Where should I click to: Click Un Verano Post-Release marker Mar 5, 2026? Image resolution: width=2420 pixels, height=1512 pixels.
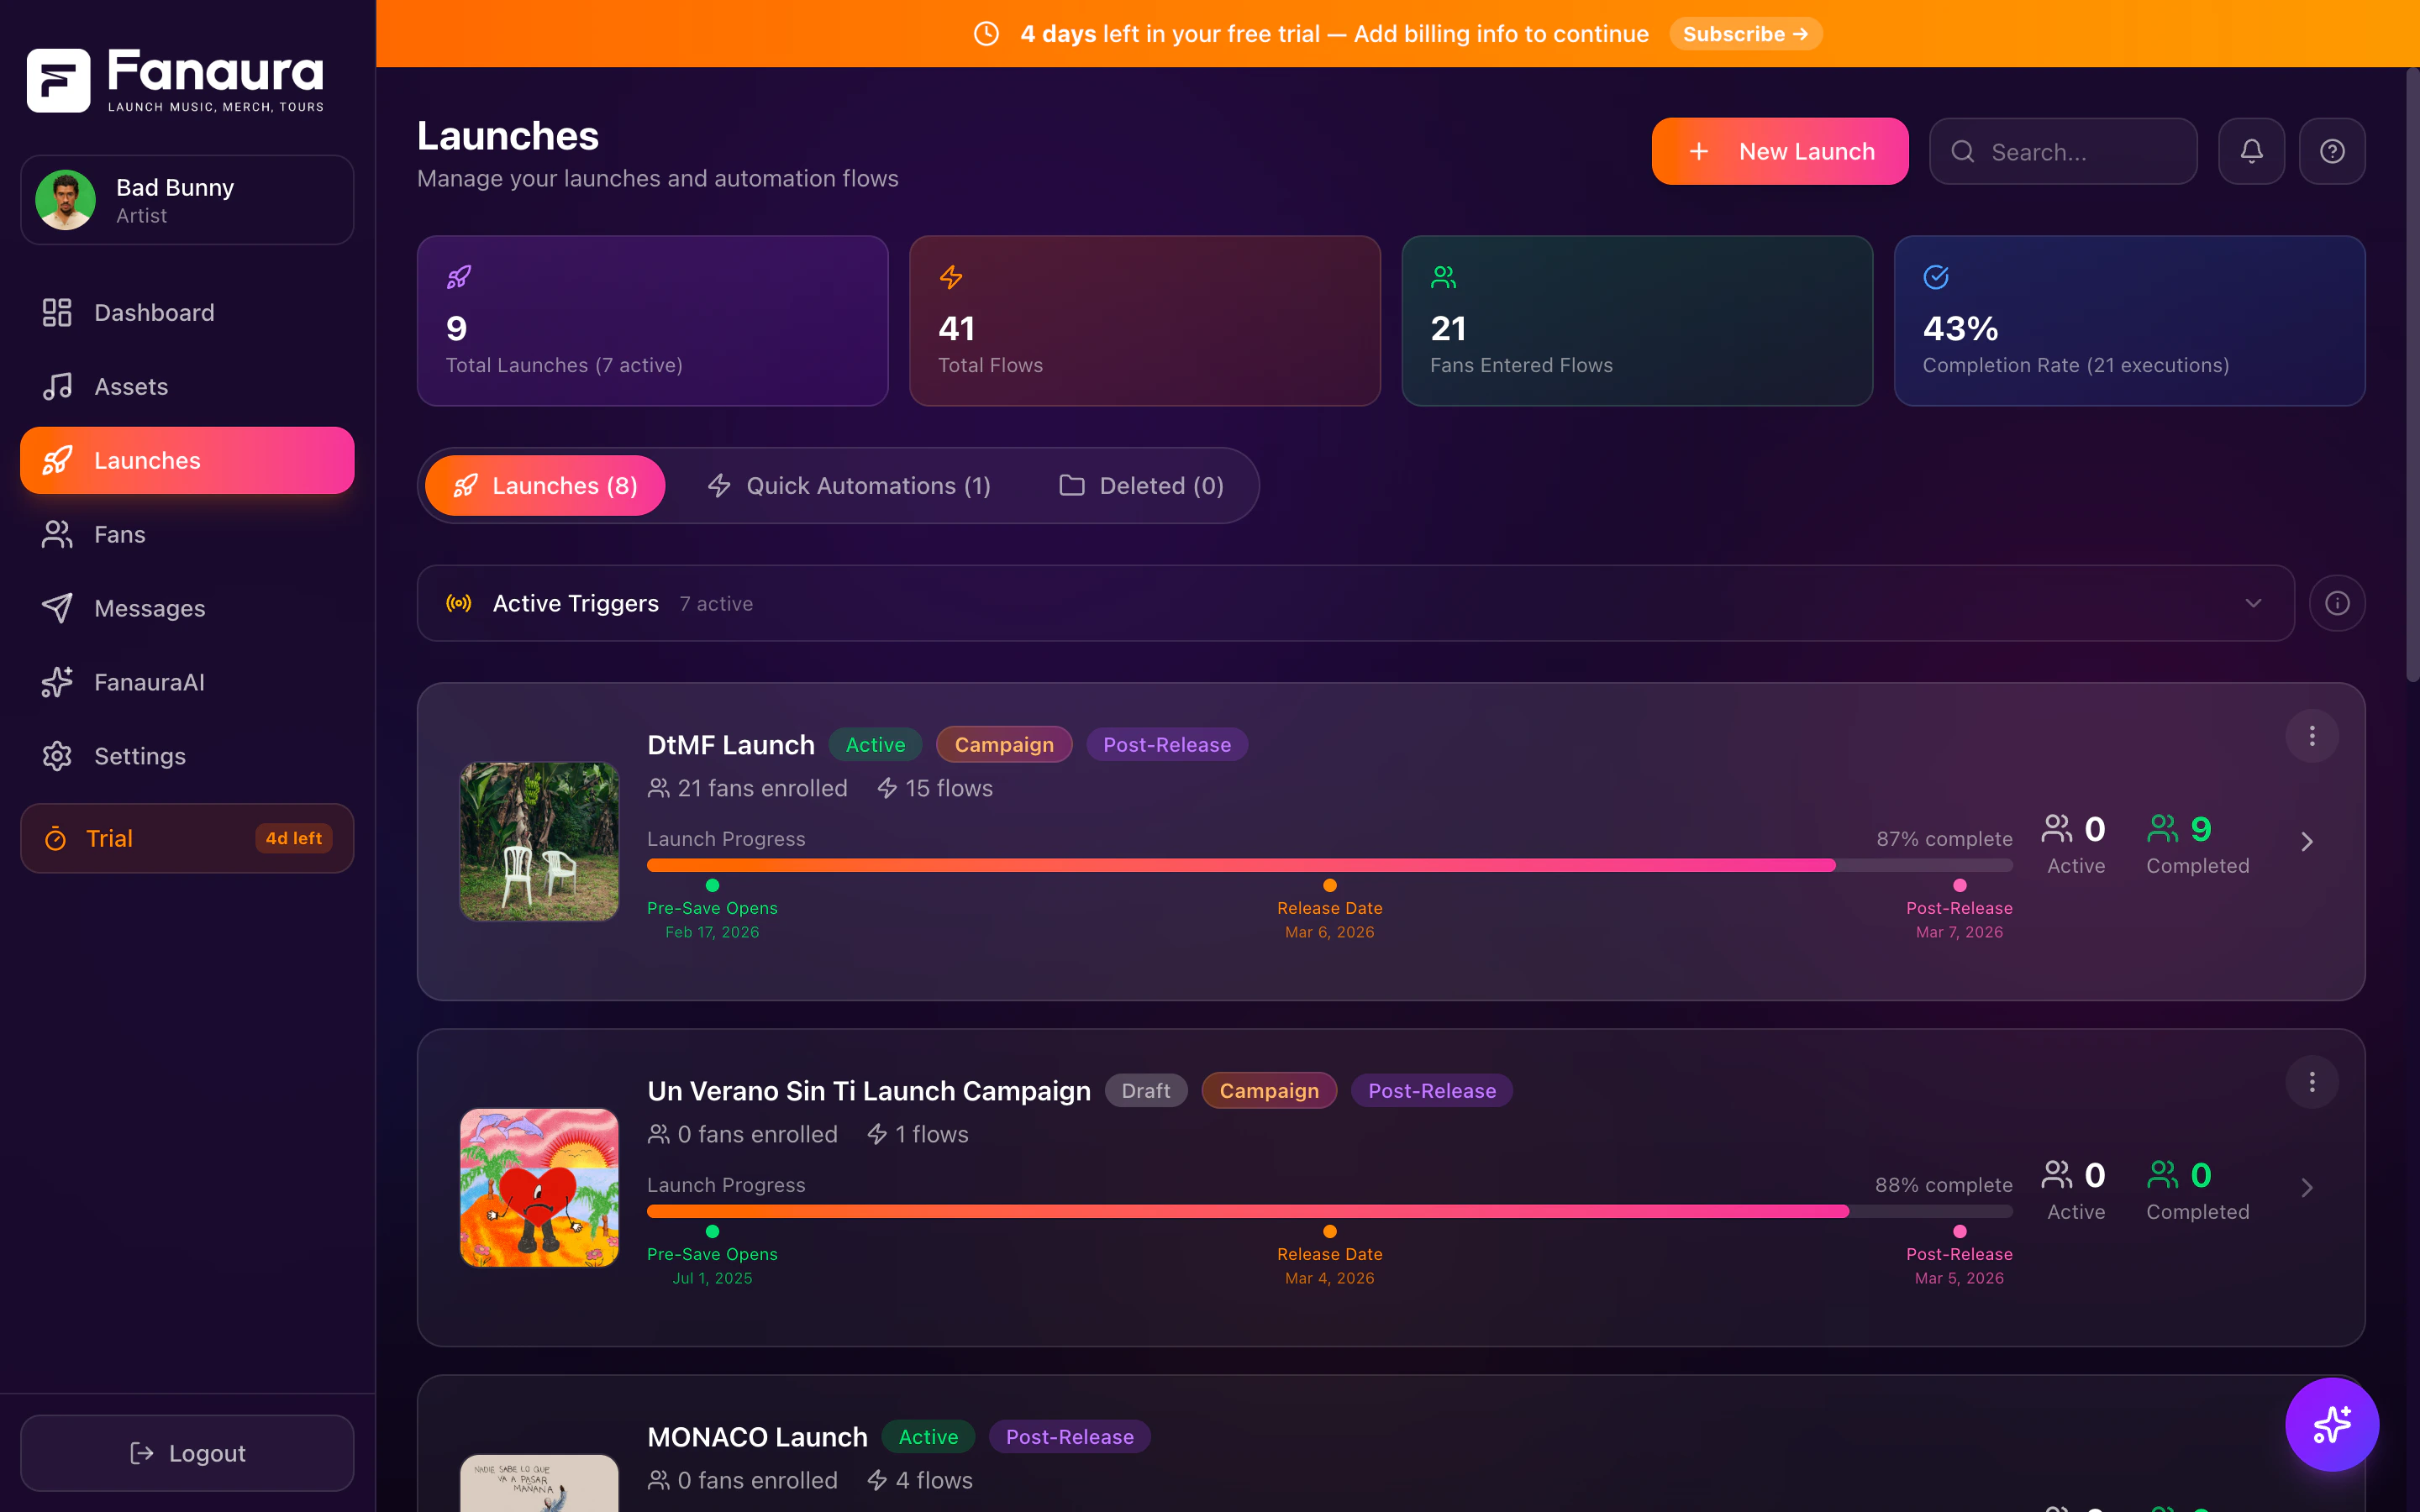pos(1959,1256)
